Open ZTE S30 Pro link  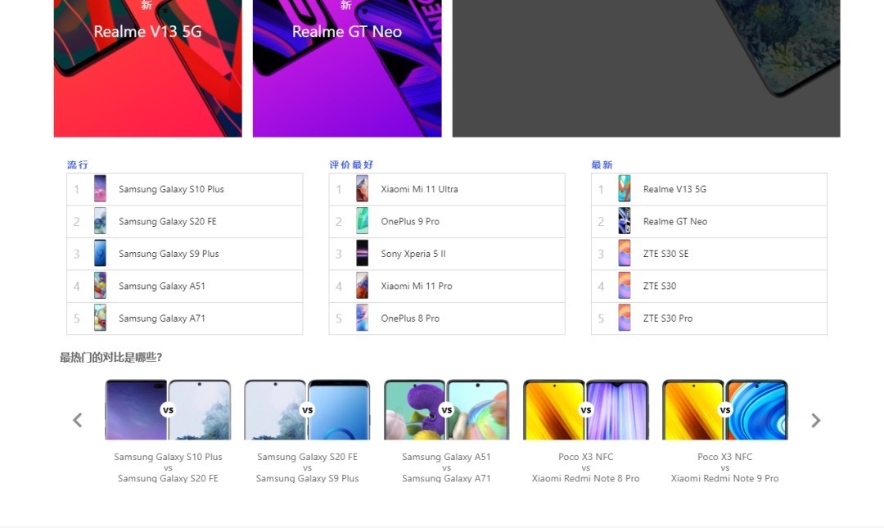tap(668, 318)
